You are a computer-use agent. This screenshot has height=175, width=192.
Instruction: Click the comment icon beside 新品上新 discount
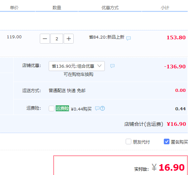[128, 38]
